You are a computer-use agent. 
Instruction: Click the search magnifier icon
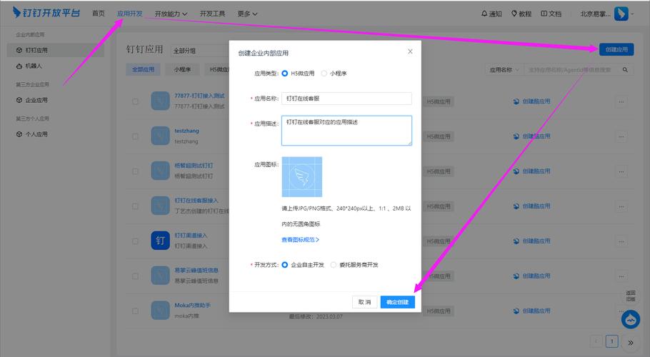coord(625,70)
